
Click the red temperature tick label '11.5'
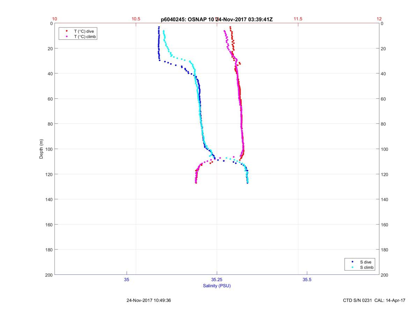pyautogui.click(x=298, y=19)
